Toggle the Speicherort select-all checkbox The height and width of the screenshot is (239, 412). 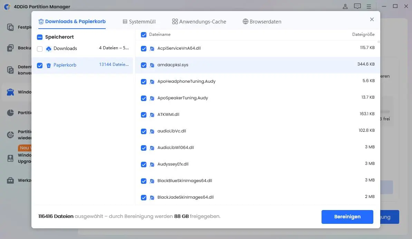click(40, 37)
